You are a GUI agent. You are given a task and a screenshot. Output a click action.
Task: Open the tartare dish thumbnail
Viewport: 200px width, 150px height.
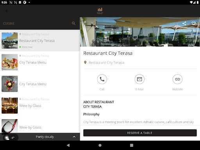(10, 84)
